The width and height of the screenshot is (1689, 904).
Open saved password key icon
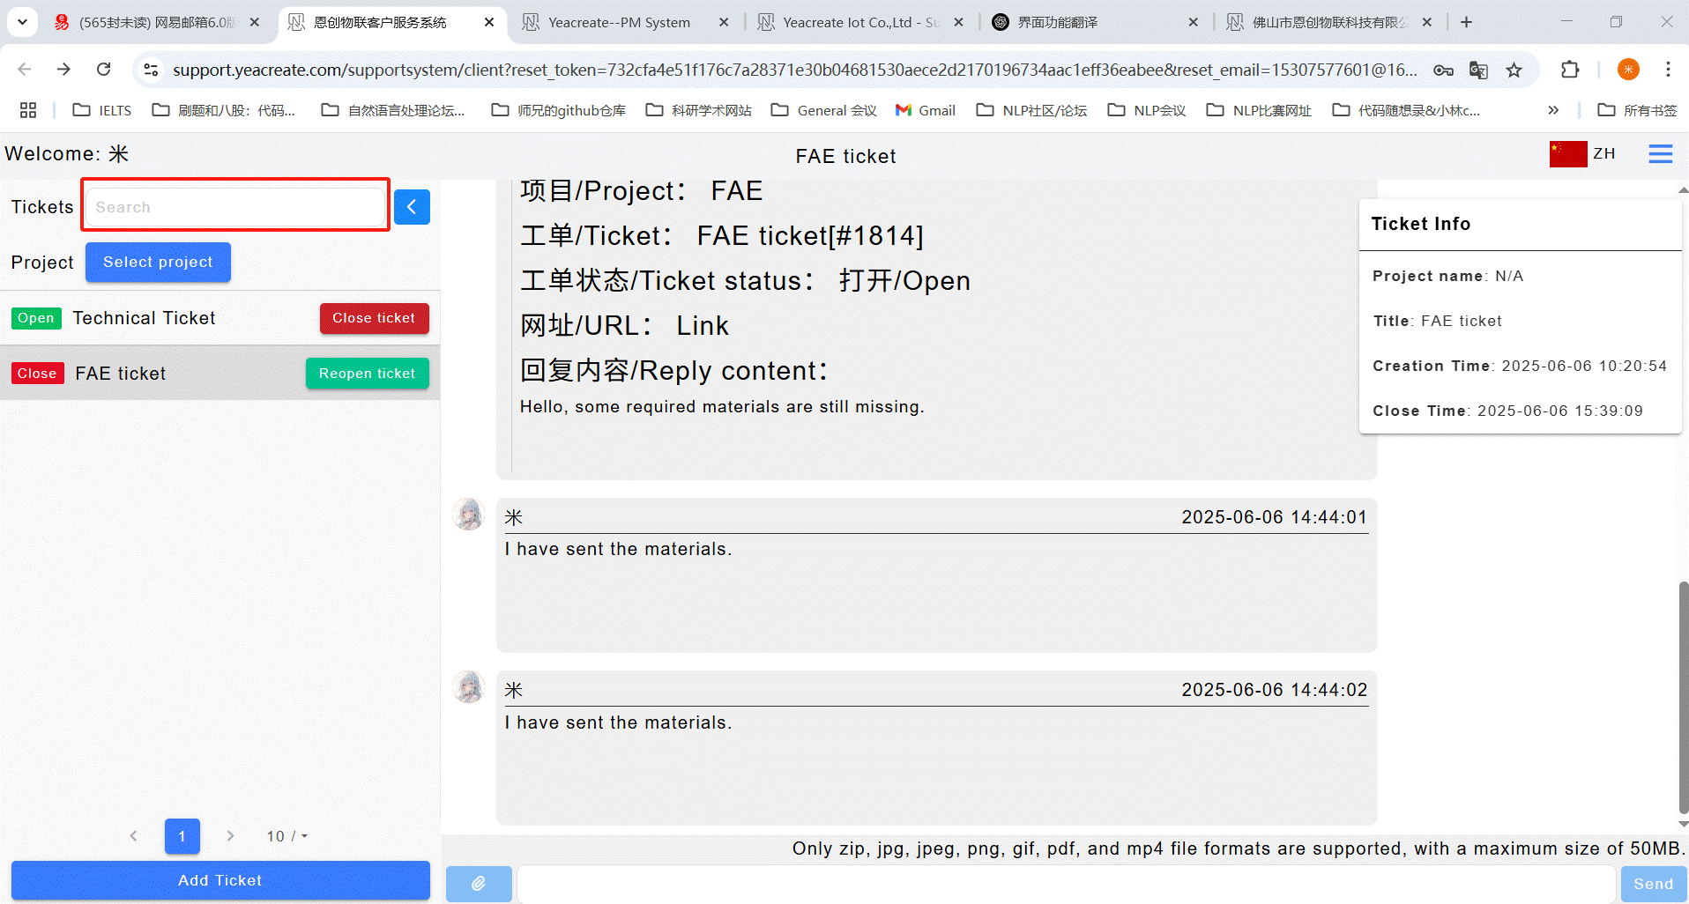(x=1443, y=70)
